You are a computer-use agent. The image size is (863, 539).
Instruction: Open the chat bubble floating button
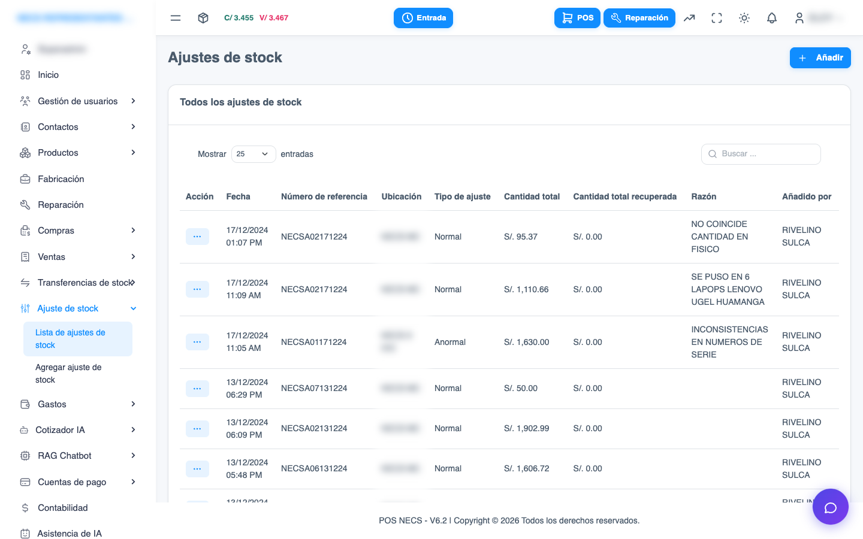coord(831,507)
